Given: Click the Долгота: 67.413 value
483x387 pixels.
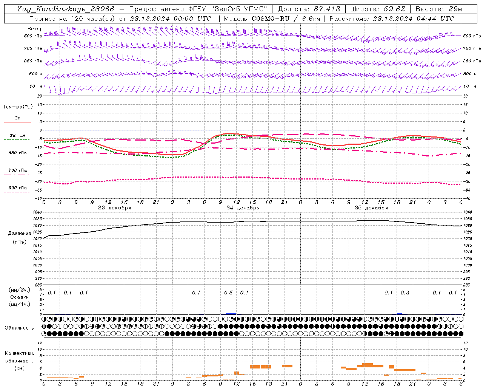Looking at the screenshot, I should pos(309,9).
